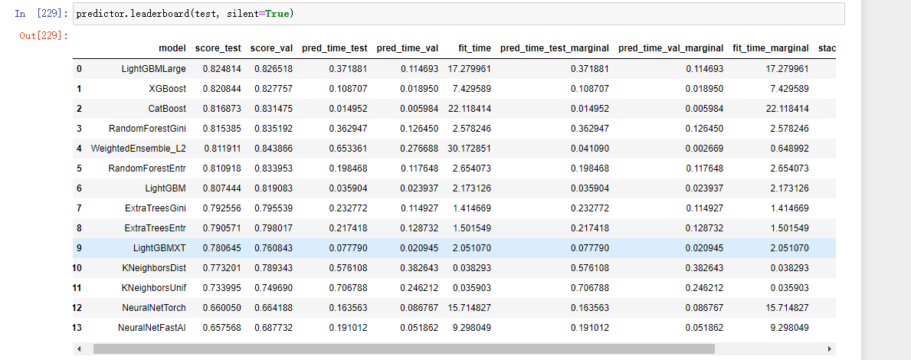Click the 'pred_time_val' column header
The image size is (911, 360).
(408, 48)
